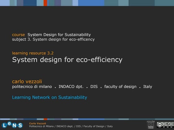Click the LeNS logo in footer

coord(12,125)
